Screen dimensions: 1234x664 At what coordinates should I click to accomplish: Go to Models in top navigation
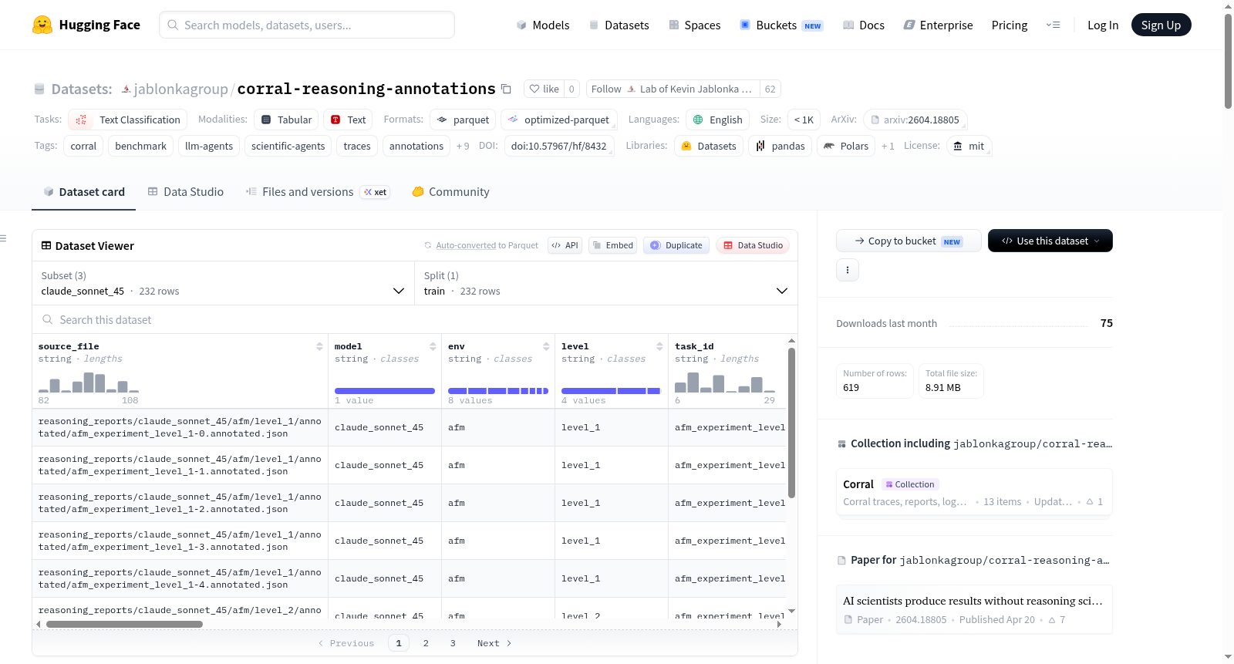[x=543, y=25]
